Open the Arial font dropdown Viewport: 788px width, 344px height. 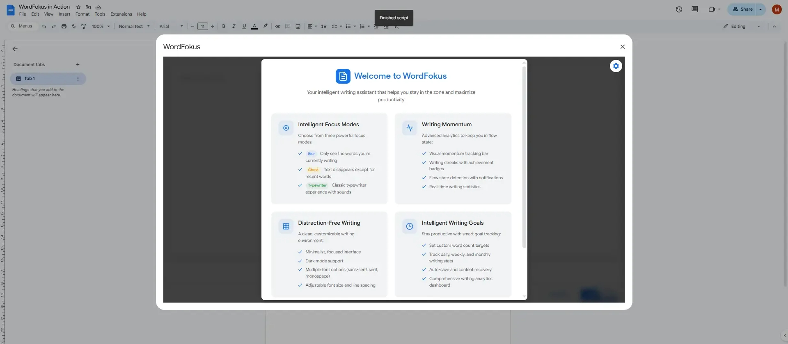[x=171, y=26]
